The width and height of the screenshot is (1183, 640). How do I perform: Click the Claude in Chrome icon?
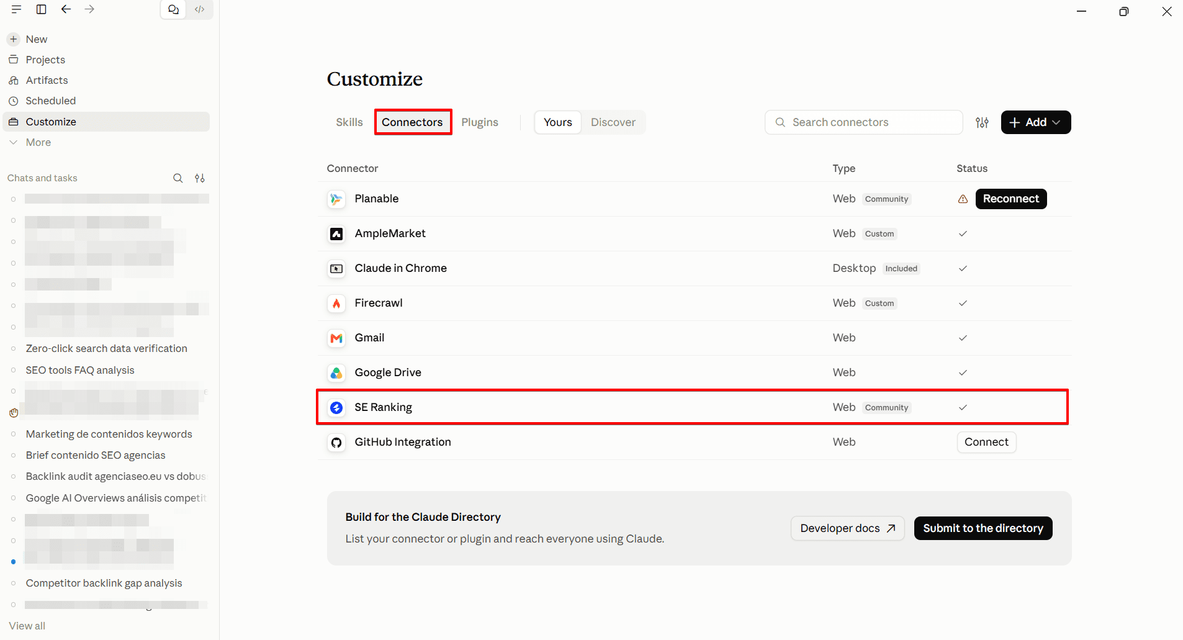pos(336,269)
